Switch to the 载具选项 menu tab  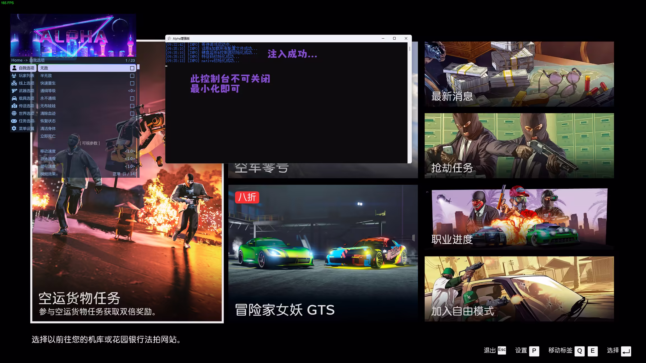[x=24, y=98]
